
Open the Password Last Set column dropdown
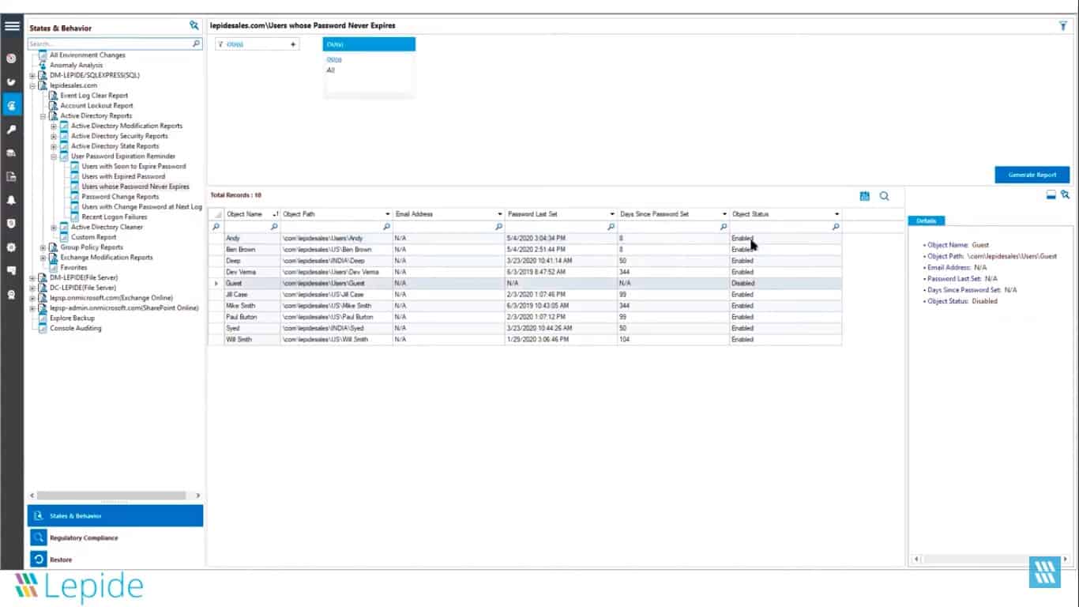coord(612,214)
